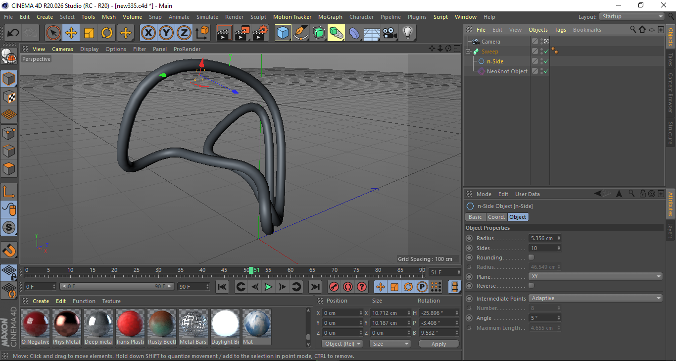Enable the Rounding checkbox
The image size is (676, 361).
coord(531,258)
